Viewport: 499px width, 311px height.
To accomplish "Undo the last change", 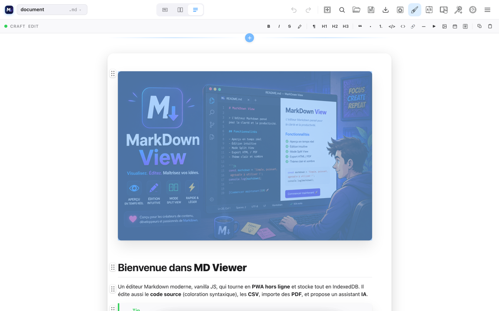I will pos(294,10).
